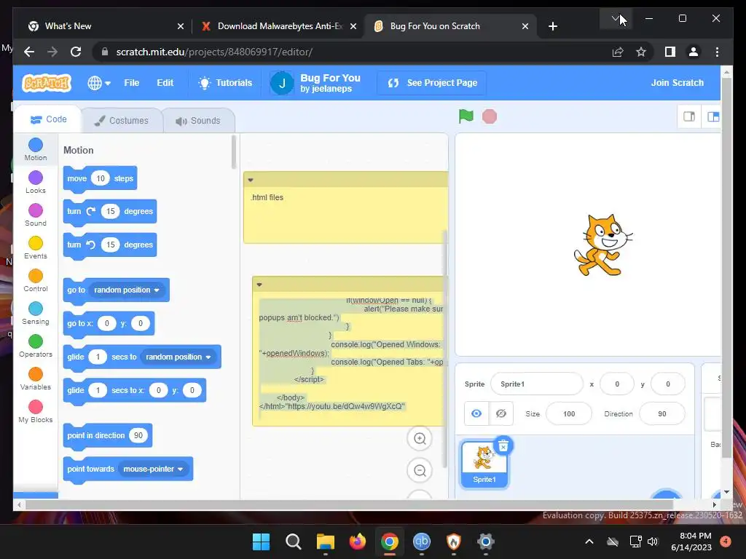
Task: Select the Events block category
Action: [36, 248]
